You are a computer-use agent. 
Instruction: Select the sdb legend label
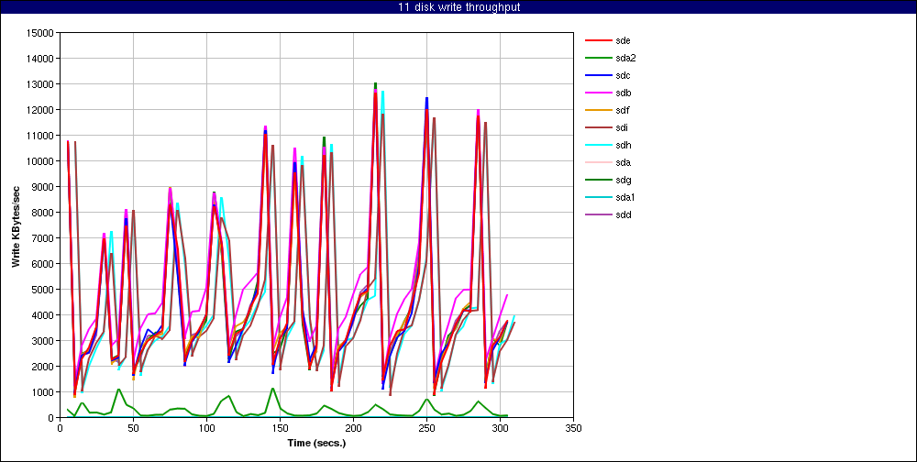(x=623, y=93)
